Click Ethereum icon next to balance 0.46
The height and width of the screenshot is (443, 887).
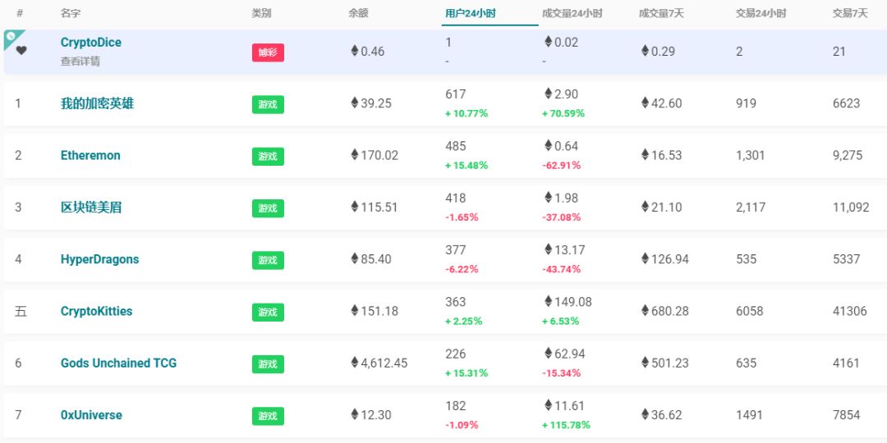(355, 50)
